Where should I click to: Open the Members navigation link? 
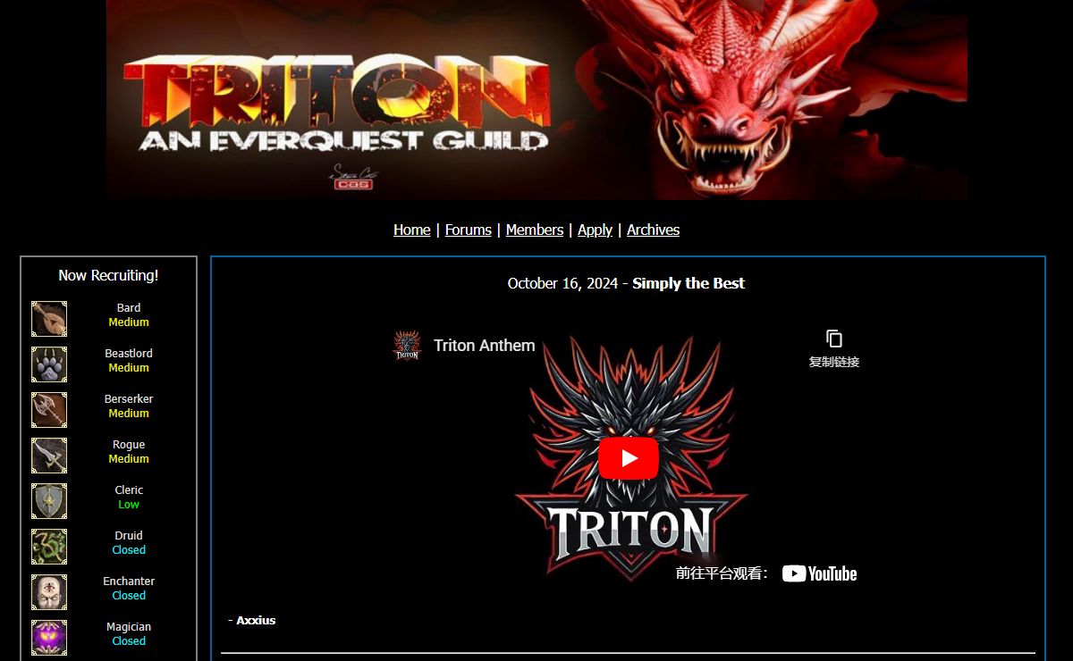point(535,230)
